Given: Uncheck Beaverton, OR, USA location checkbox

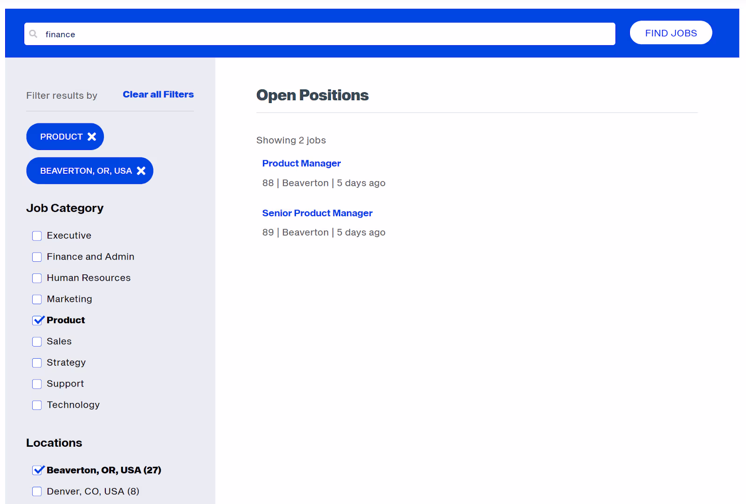Looking at the screenshot, I should (x=37, y=470).
